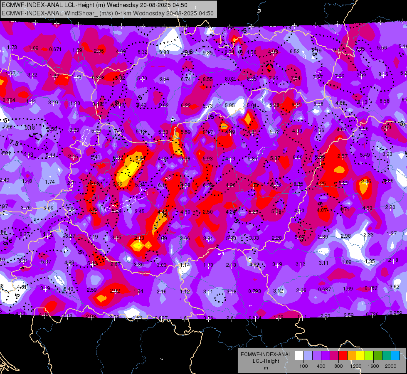
Task: Click the wind shear value 2.16
Action: 161,291
